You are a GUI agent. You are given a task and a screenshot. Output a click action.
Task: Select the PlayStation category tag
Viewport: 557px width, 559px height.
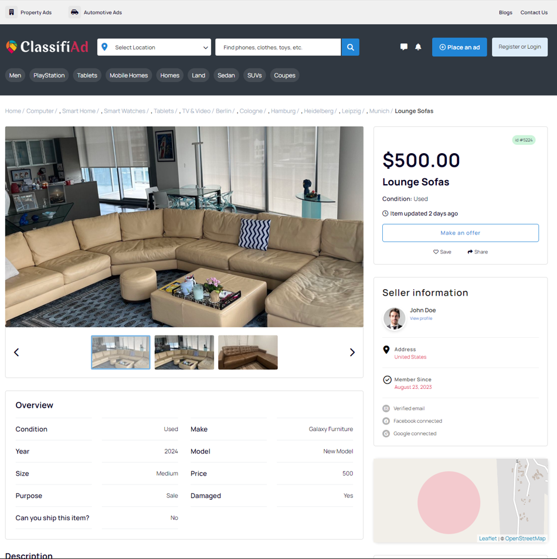pyautogui.click(x=49, y=75)
